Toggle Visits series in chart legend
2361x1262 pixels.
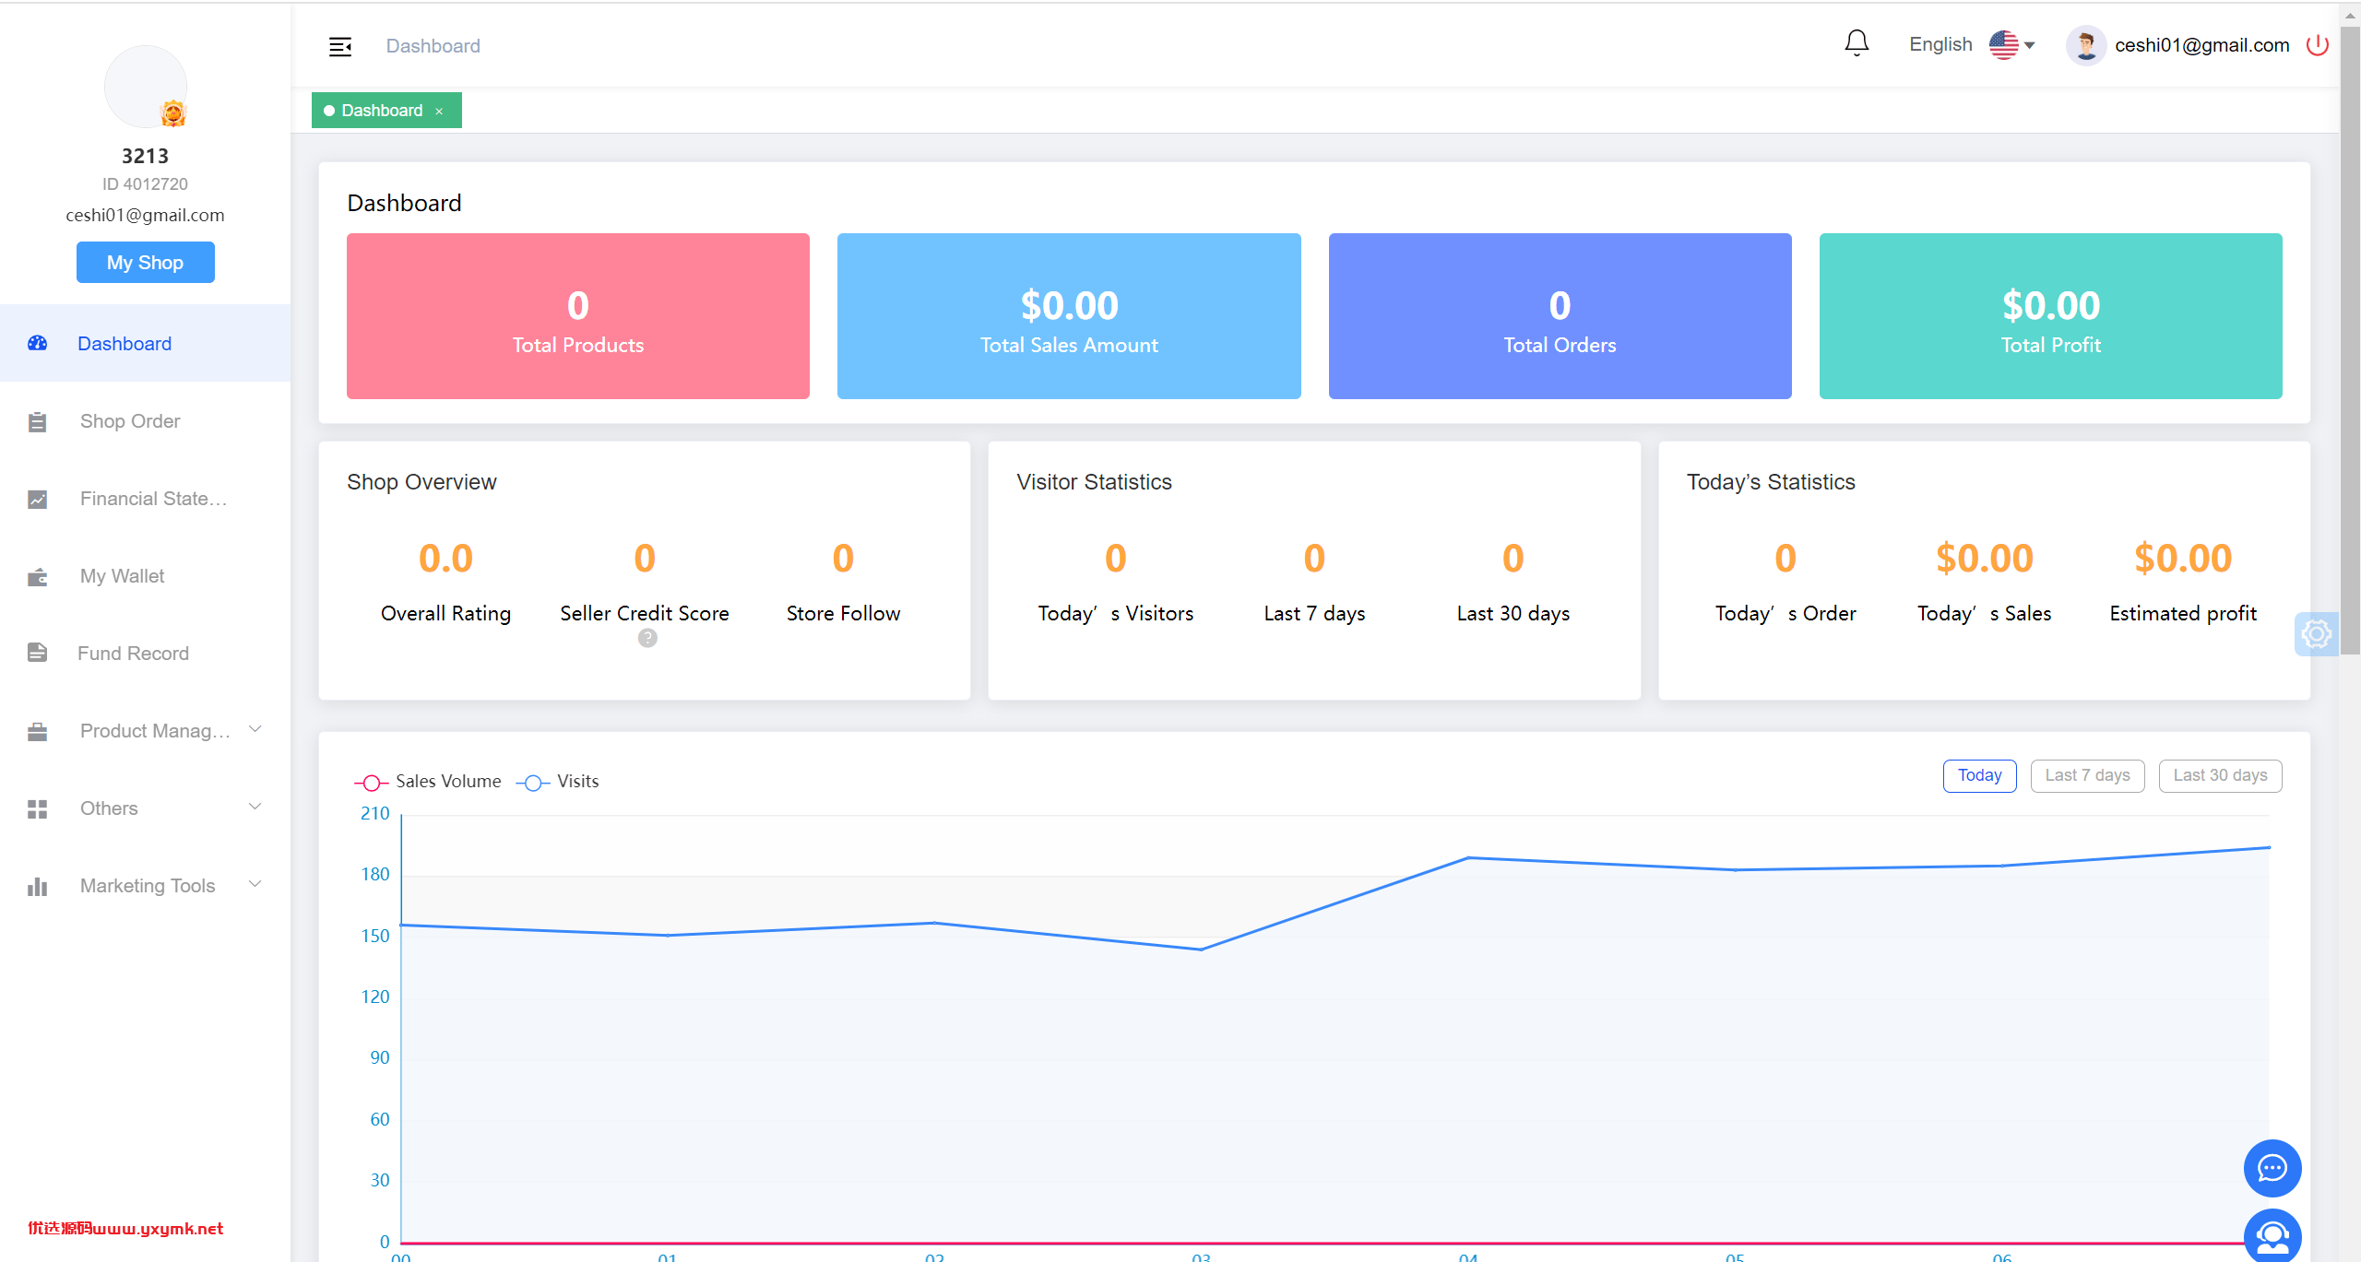coord(557,782)
